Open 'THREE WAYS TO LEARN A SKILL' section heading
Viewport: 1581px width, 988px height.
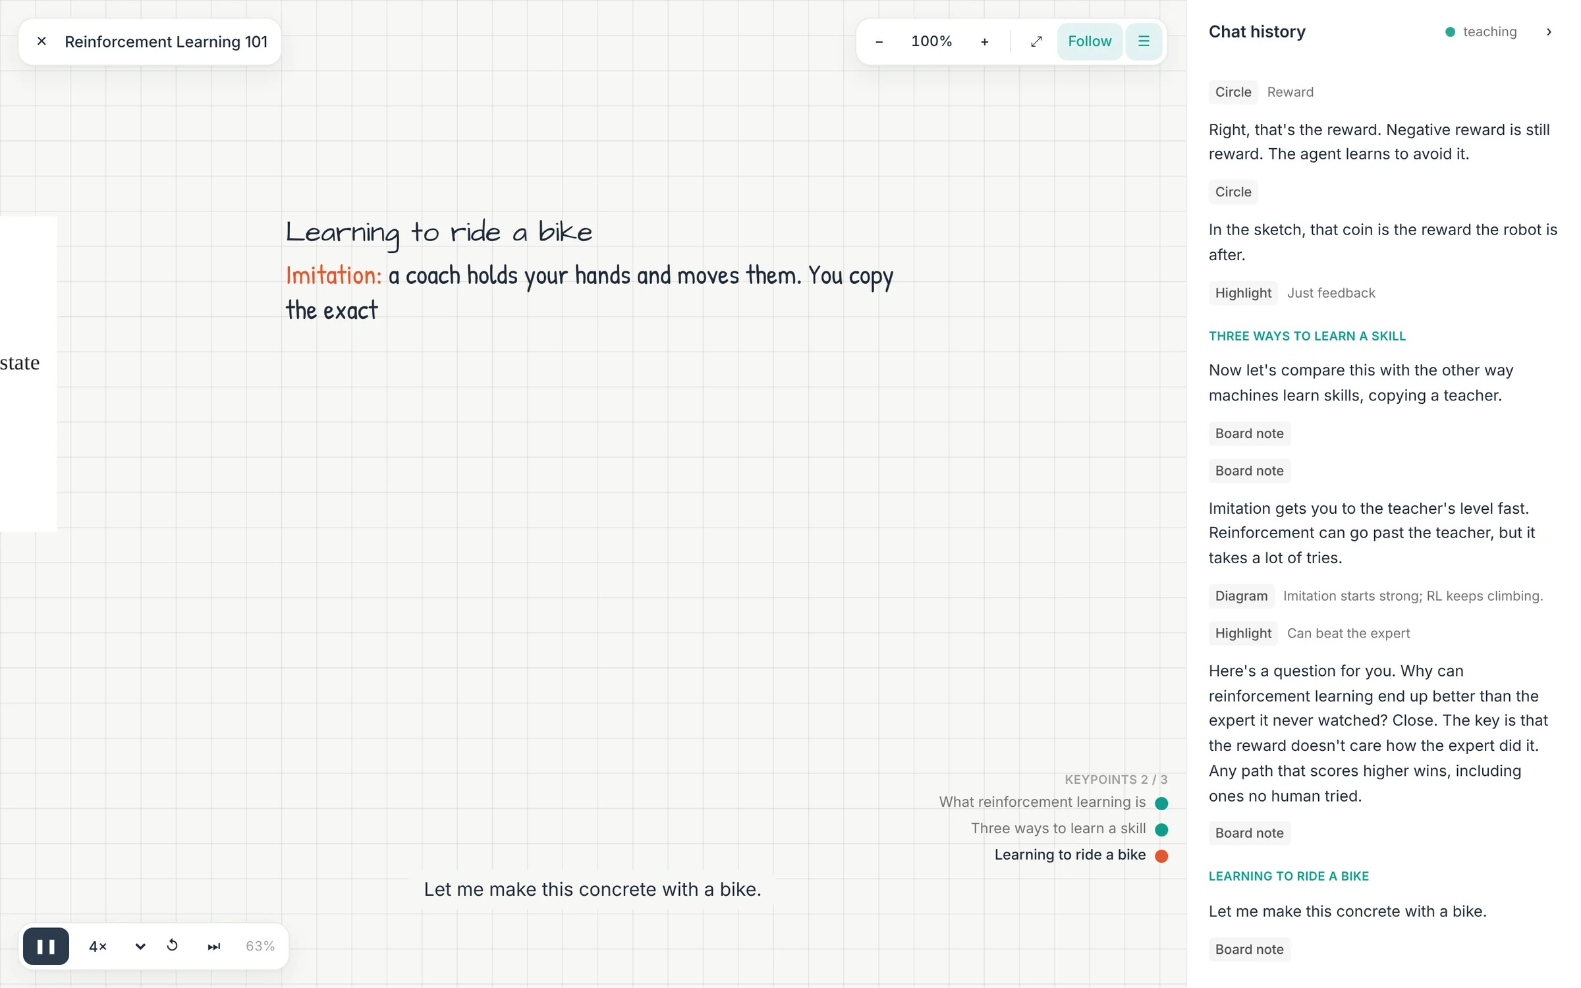1307,336
